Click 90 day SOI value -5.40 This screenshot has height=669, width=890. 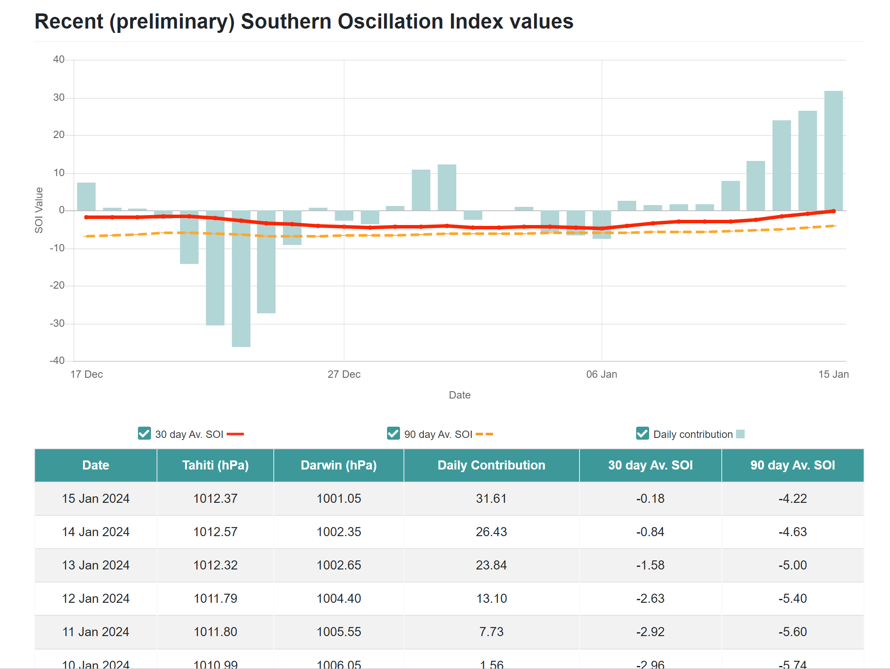[793, 598]
